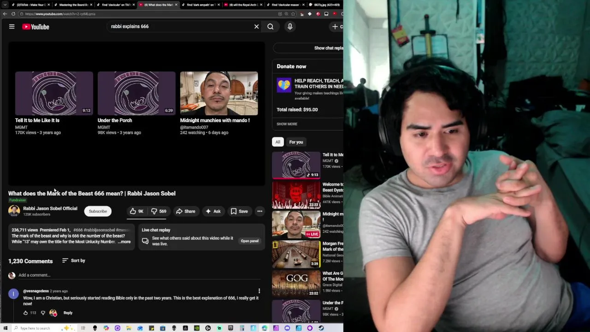Open Task View on the taskbar
Image resolution: width=590 pixels, height=332 pixels.
click(83, 328)
